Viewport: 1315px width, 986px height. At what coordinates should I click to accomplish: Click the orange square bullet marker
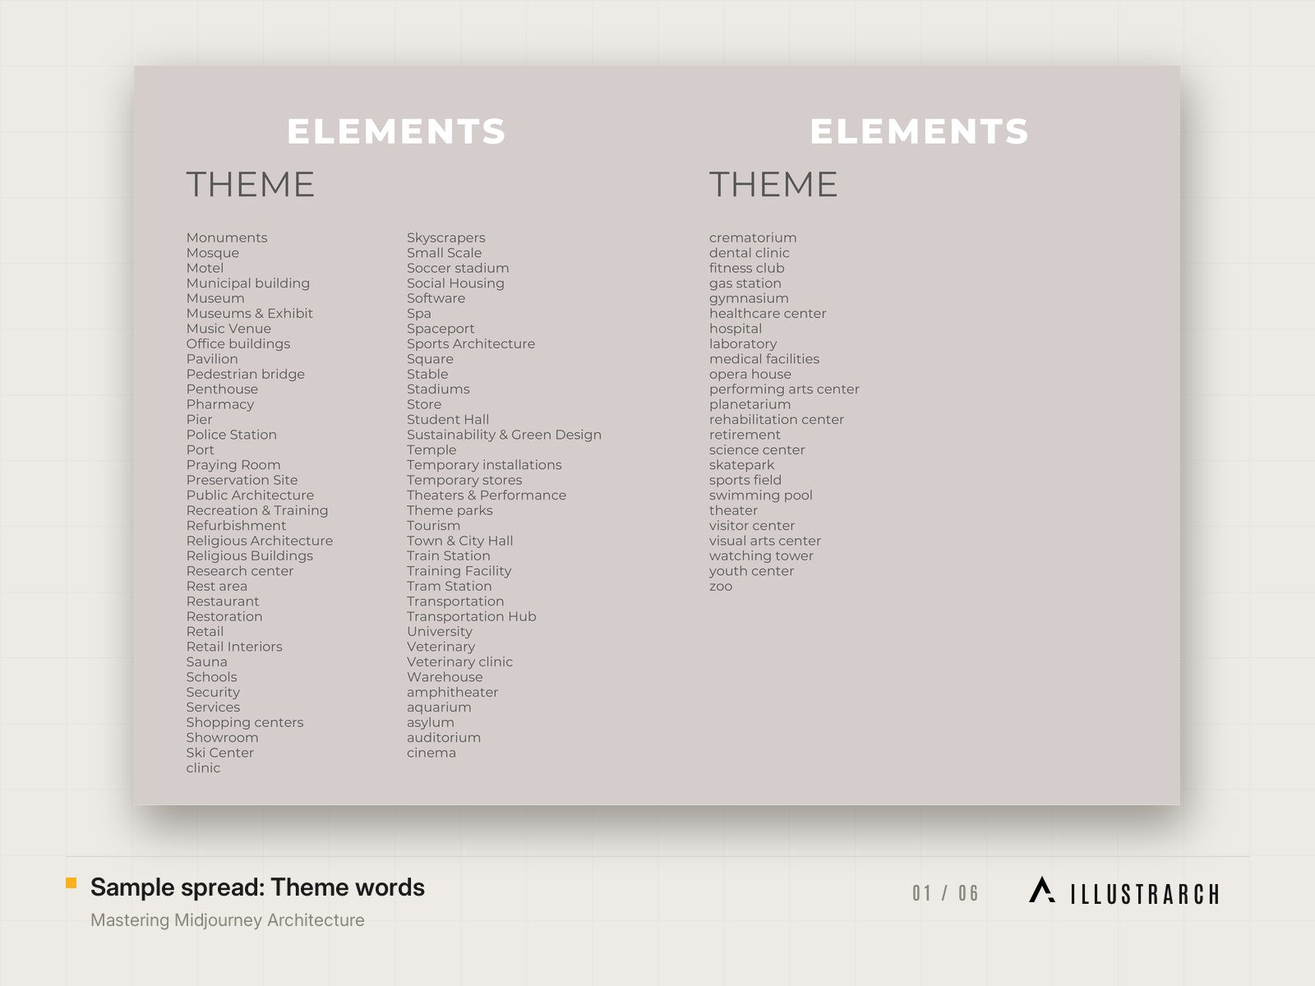click(72, 883)
